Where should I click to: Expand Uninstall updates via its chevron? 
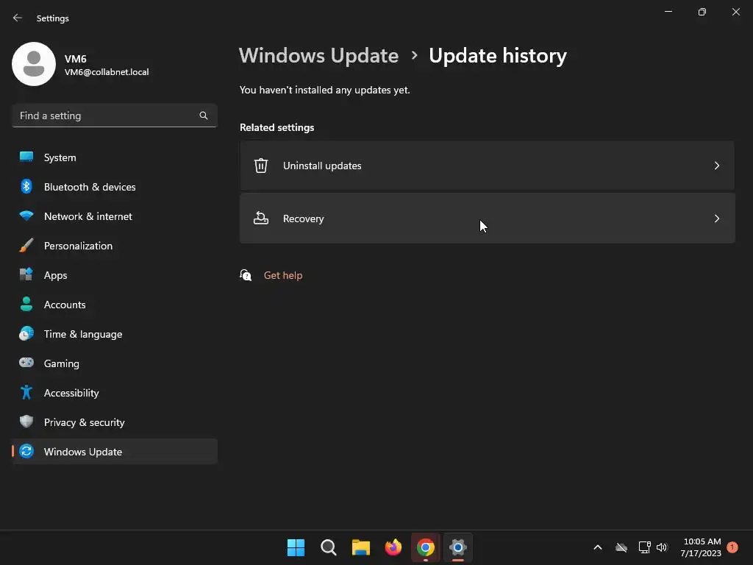(x=716, y=166)
